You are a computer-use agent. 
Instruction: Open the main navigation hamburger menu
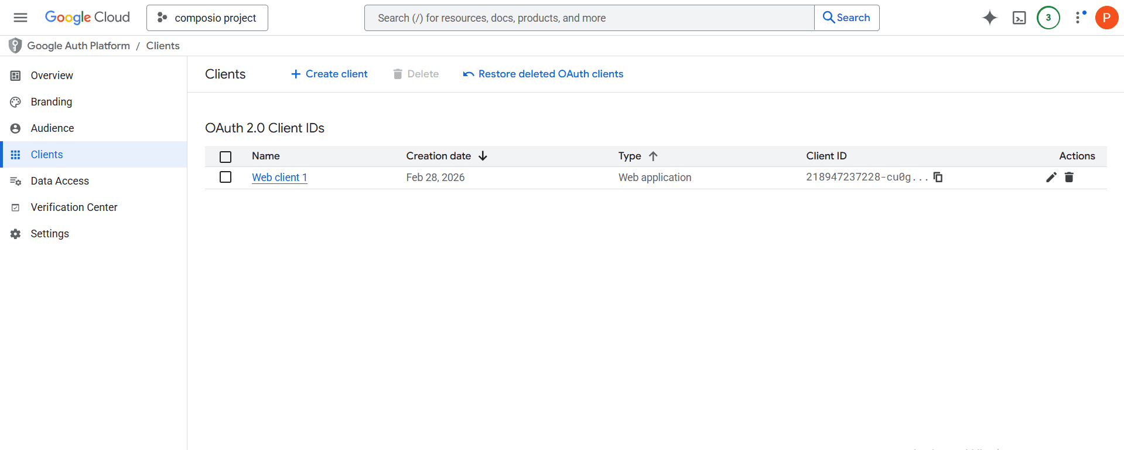pos(21,18)
